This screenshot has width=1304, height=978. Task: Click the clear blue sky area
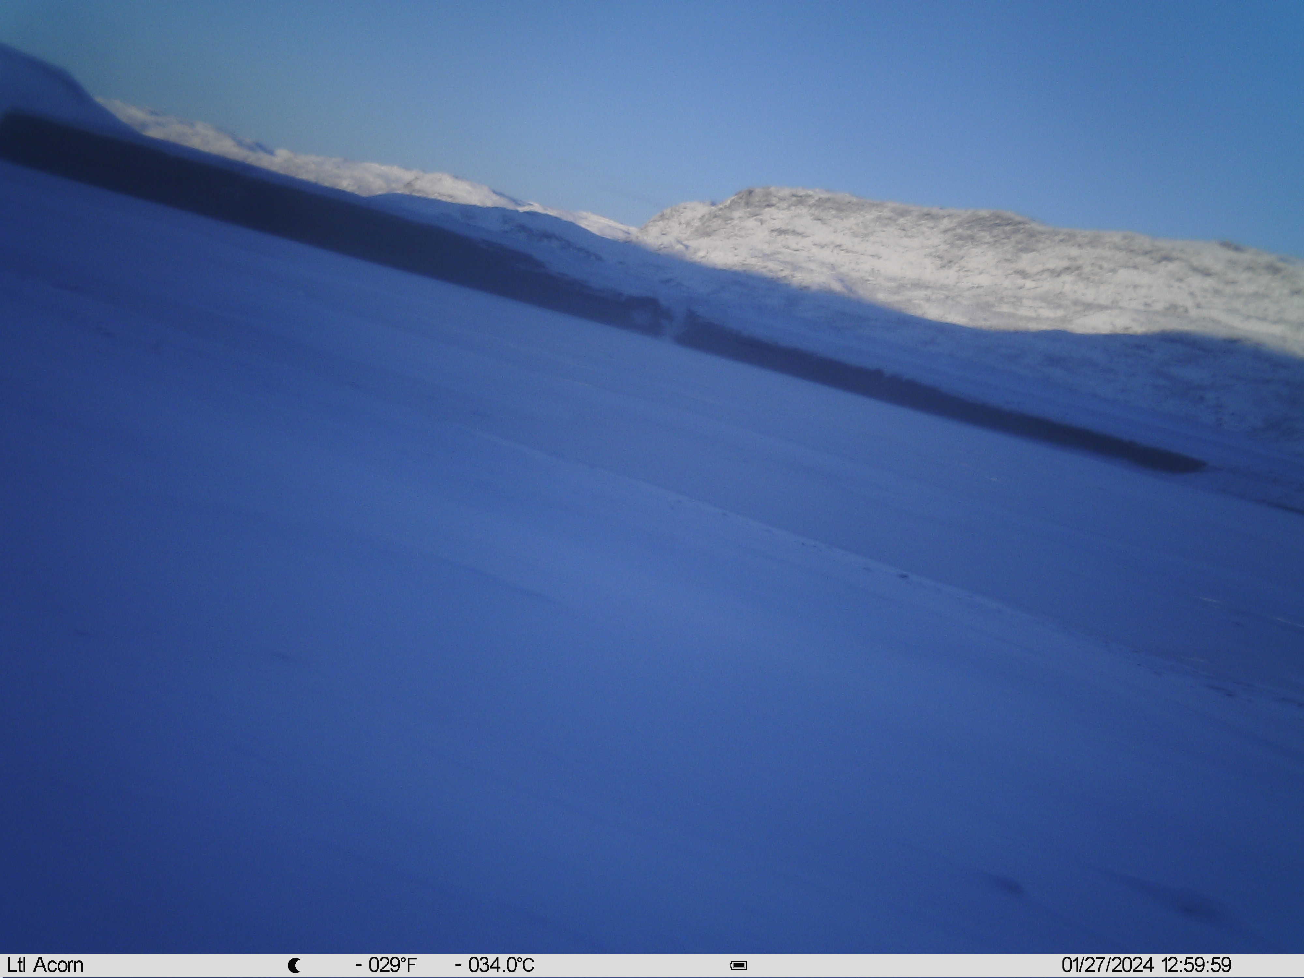[x=707, y=88]
